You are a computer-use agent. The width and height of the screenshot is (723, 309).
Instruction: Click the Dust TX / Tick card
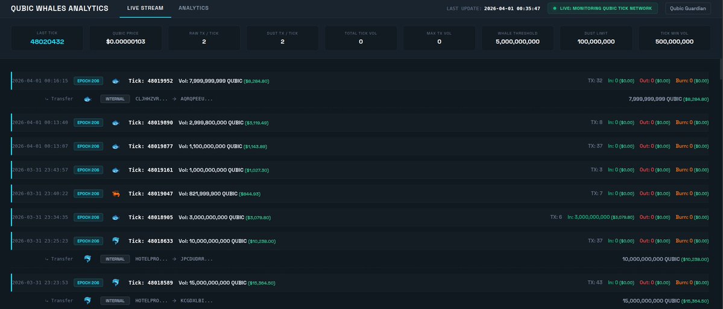click(x=282, y=38)
